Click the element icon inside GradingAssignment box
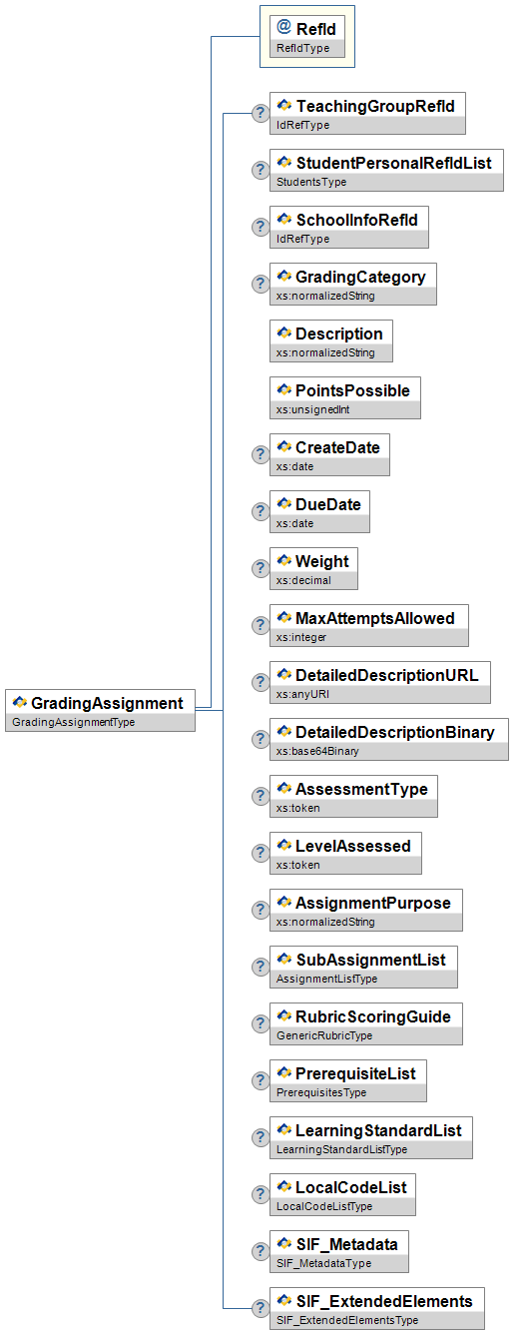Image resolution: width=531 pixels, height=1334 pixels. tap(19, 703)
